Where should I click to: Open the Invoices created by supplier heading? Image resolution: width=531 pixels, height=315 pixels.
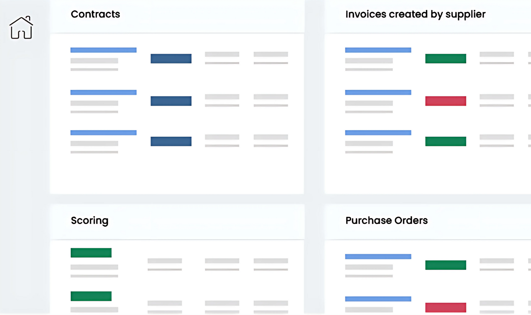415,14
